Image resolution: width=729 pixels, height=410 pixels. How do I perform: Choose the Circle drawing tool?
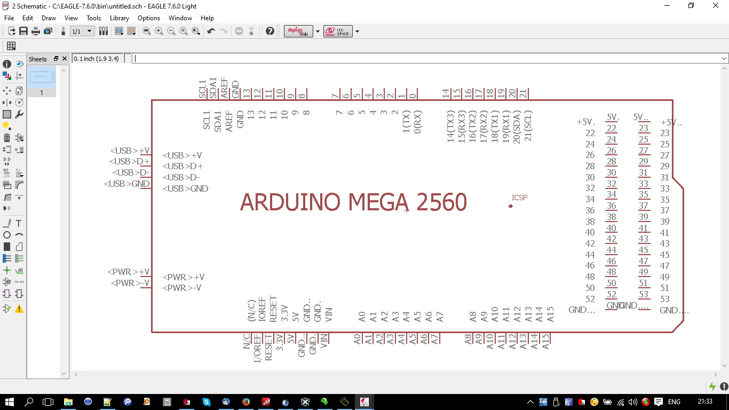coord(7,235)
